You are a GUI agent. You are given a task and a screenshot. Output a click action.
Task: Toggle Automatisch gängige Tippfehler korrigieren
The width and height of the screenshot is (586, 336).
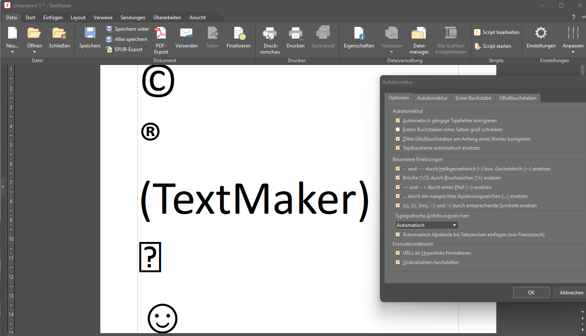click(x=397, y=121)
